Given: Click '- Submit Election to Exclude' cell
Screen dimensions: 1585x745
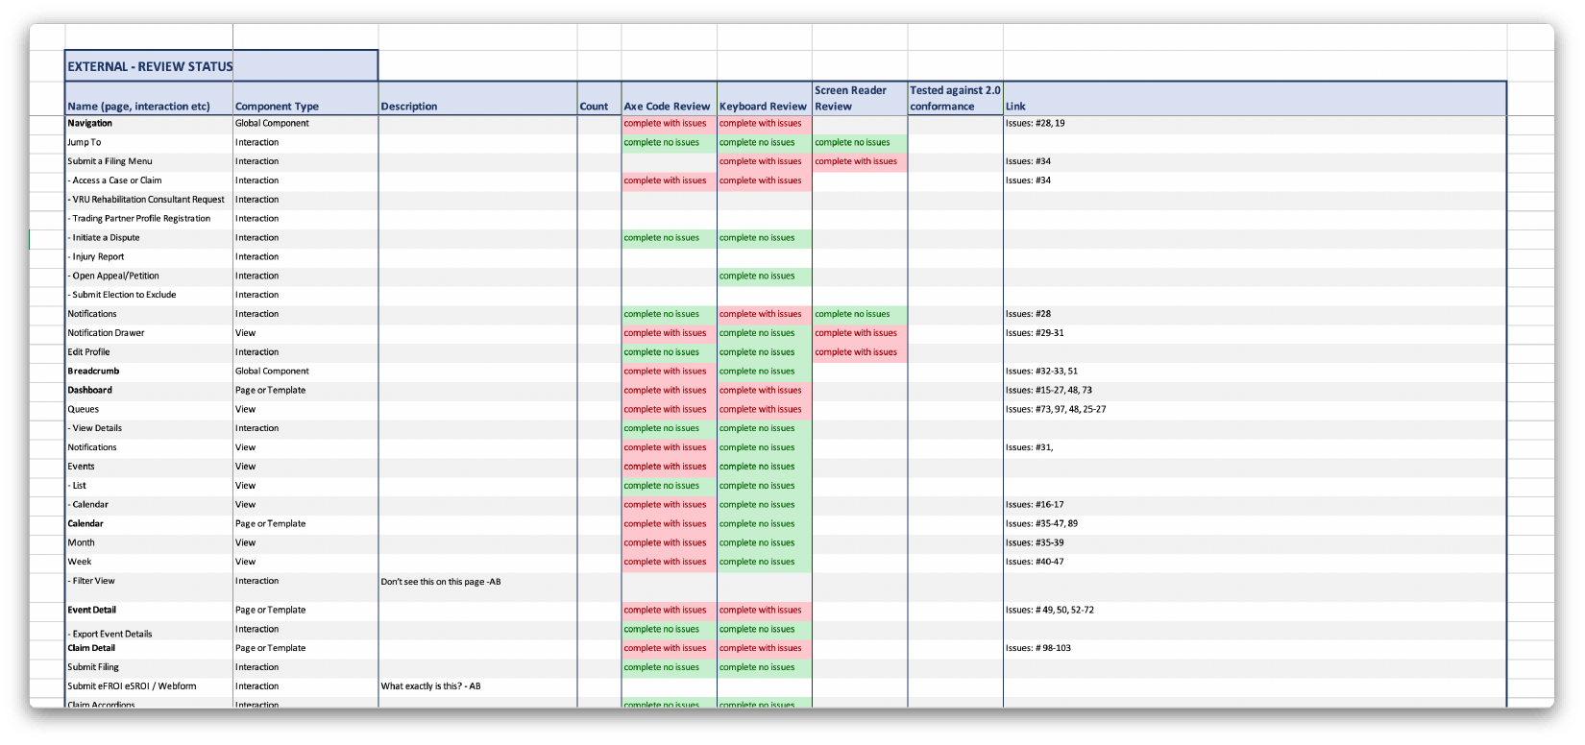Looking at the screenshot, I should click(x=149, y=296).
